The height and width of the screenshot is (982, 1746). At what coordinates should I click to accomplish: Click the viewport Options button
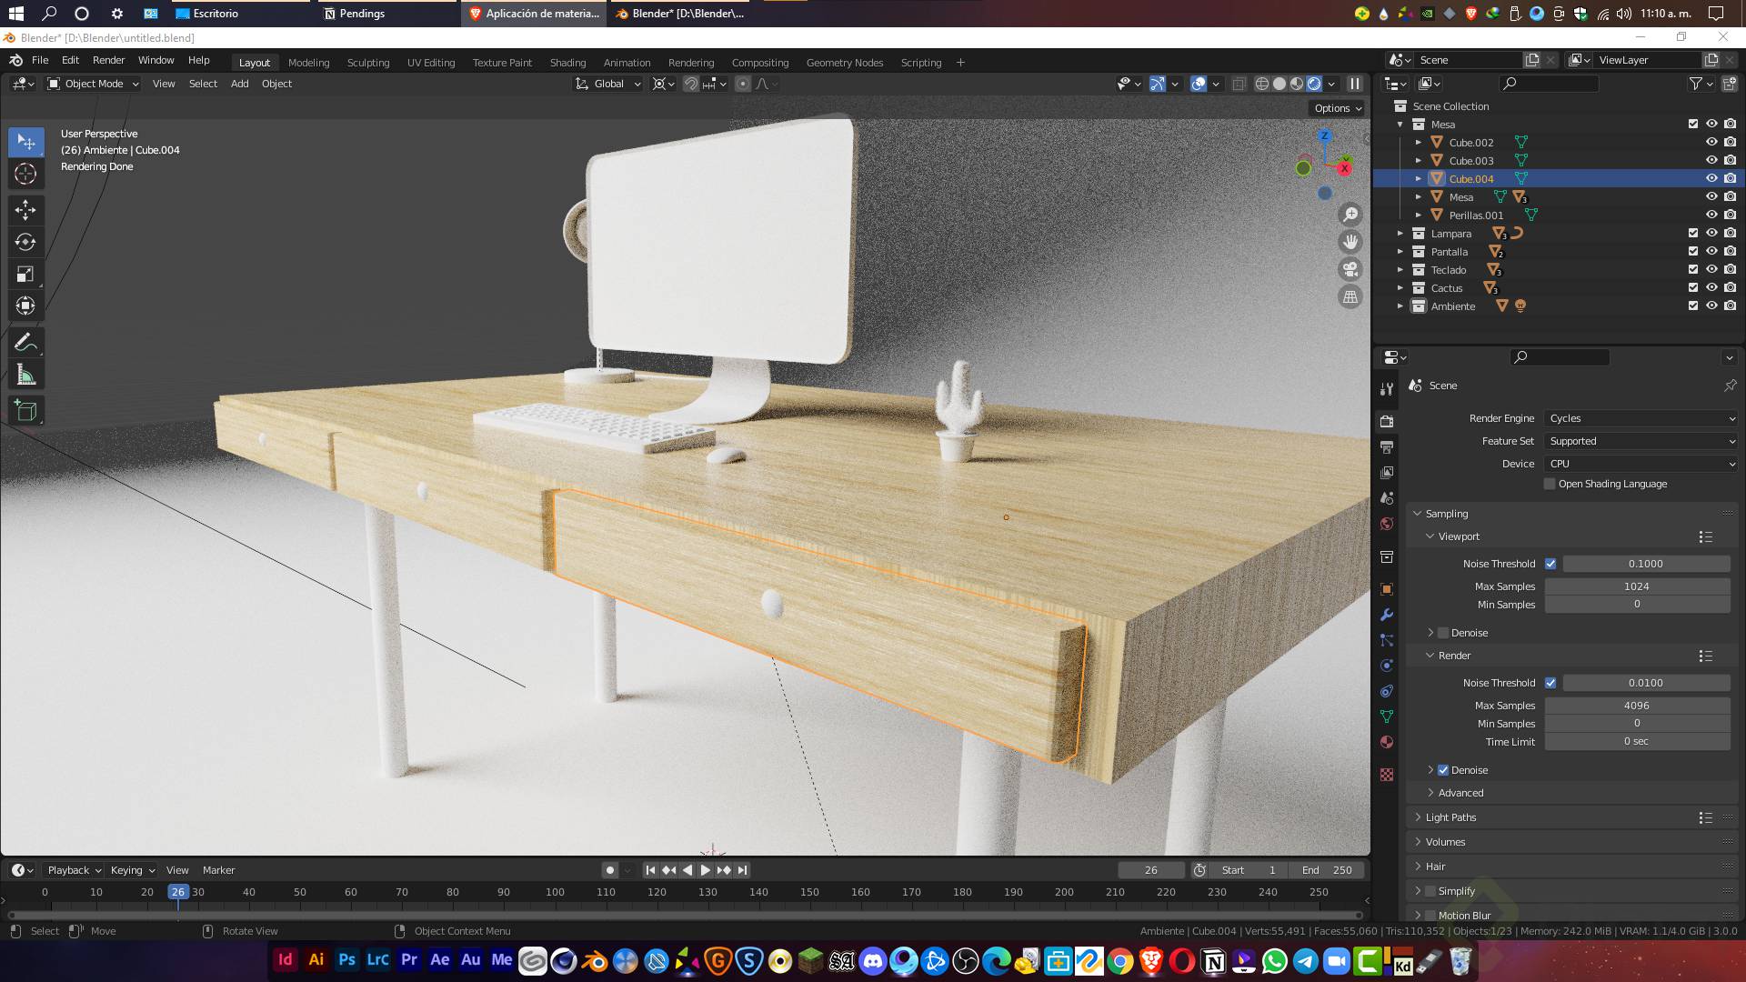click(1338, 108)
